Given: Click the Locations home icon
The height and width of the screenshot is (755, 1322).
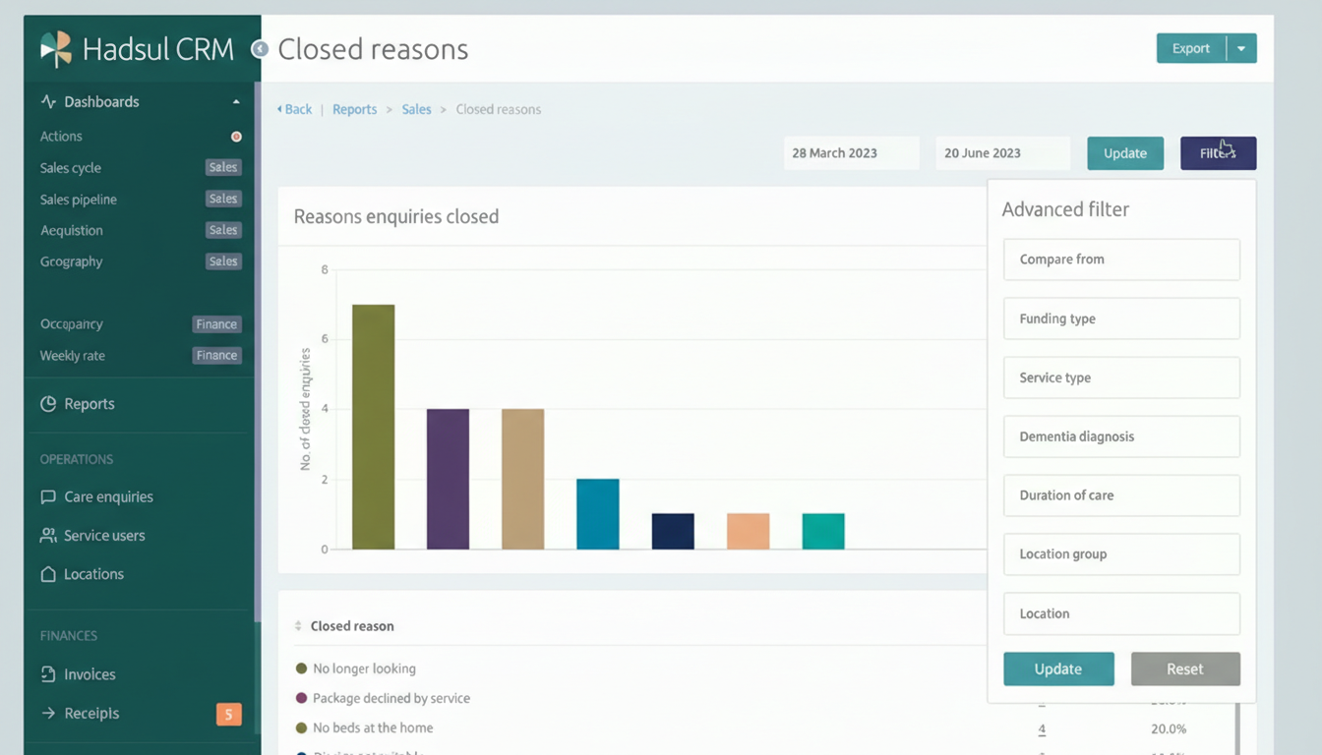Looking at the screenshot, I should [x=48, y=574].
